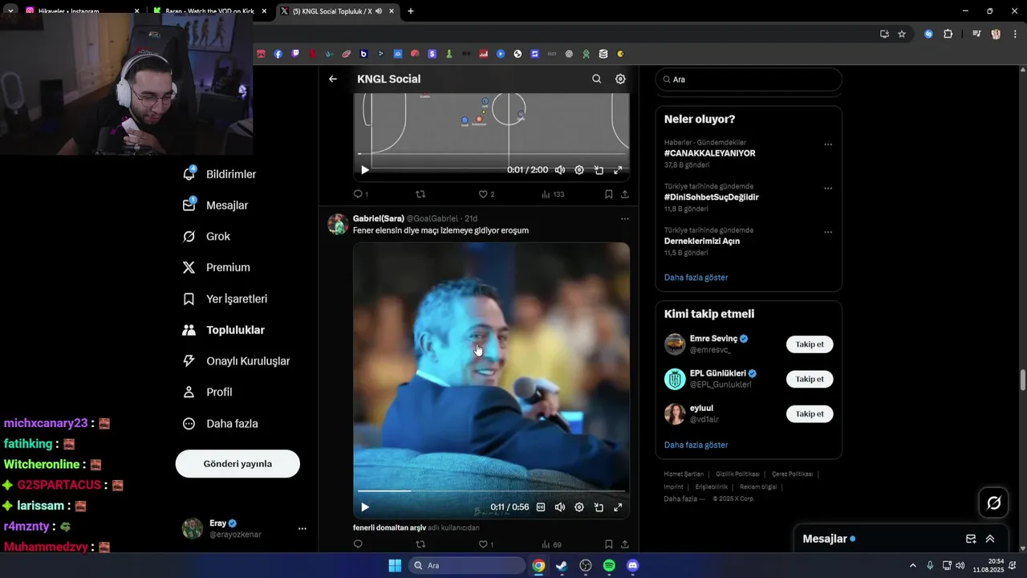Open more options for #CANAKKALEYANIYOR trend
The width and height of the screenshot is (1027, 578).
pos(828,144)
